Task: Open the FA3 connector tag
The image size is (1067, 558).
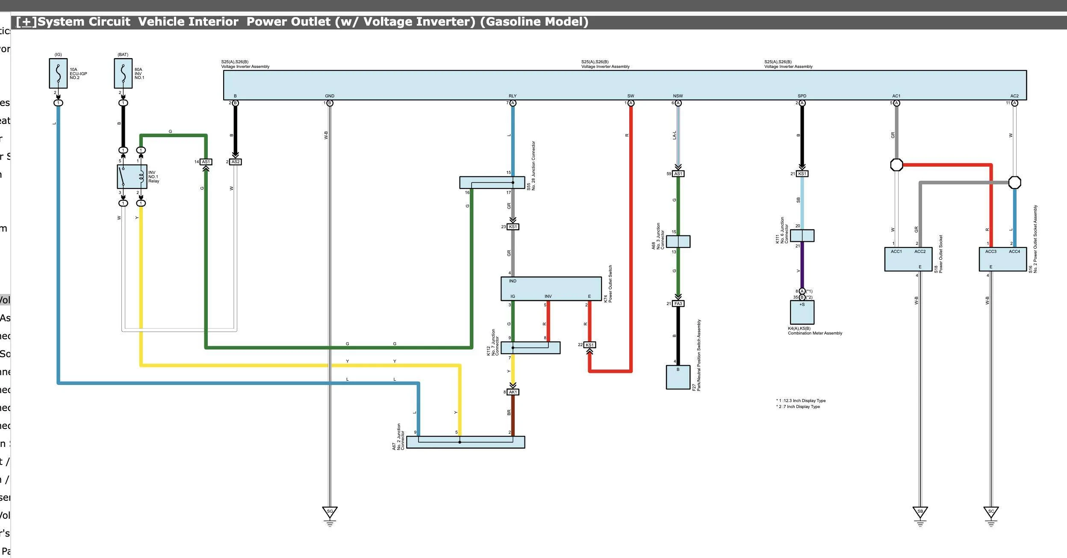Action: (x=679, y=303)
